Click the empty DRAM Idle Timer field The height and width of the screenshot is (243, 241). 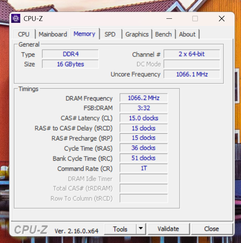(x=144, y=178)
